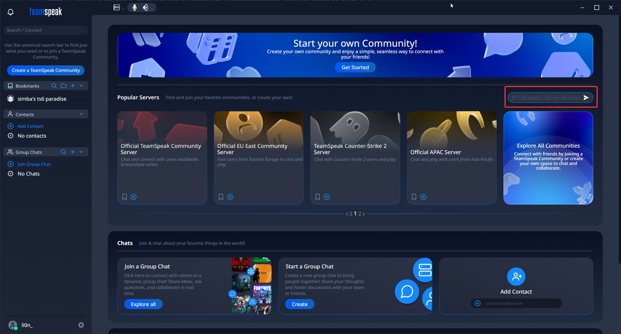
Task: Maximize the TeamSpeak window
Action: 597,8
